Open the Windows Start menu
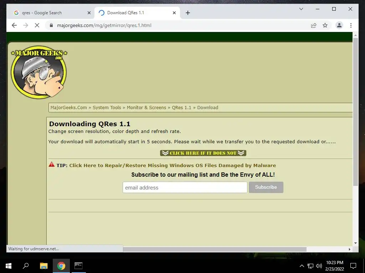This screenshot has width=365, height=273. [x=9, y=266]
